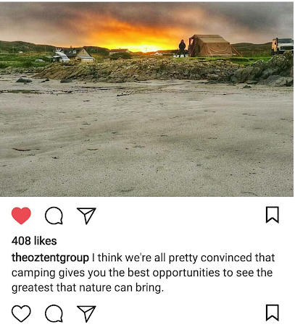Like the next post with the outlined heart
This screenshot has height=327, width=295.
tap(21, 313)
